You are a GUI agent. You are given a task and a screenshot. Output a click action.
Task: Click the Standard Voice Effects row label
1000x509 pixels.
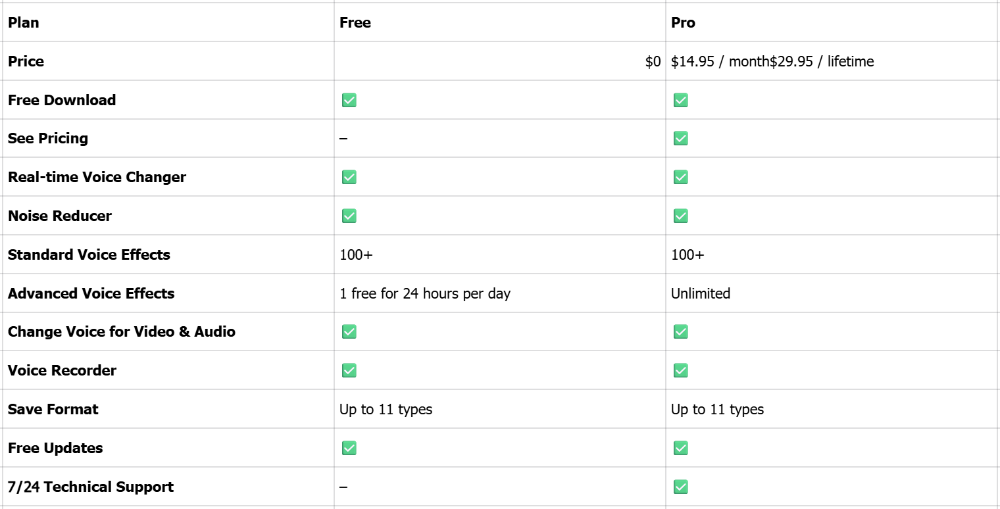coord(89,254)
